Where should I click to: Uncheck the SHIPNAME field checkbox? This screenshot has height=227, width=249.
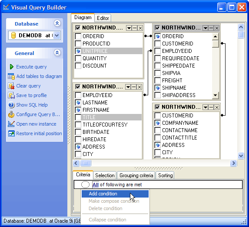coord(158,88)
